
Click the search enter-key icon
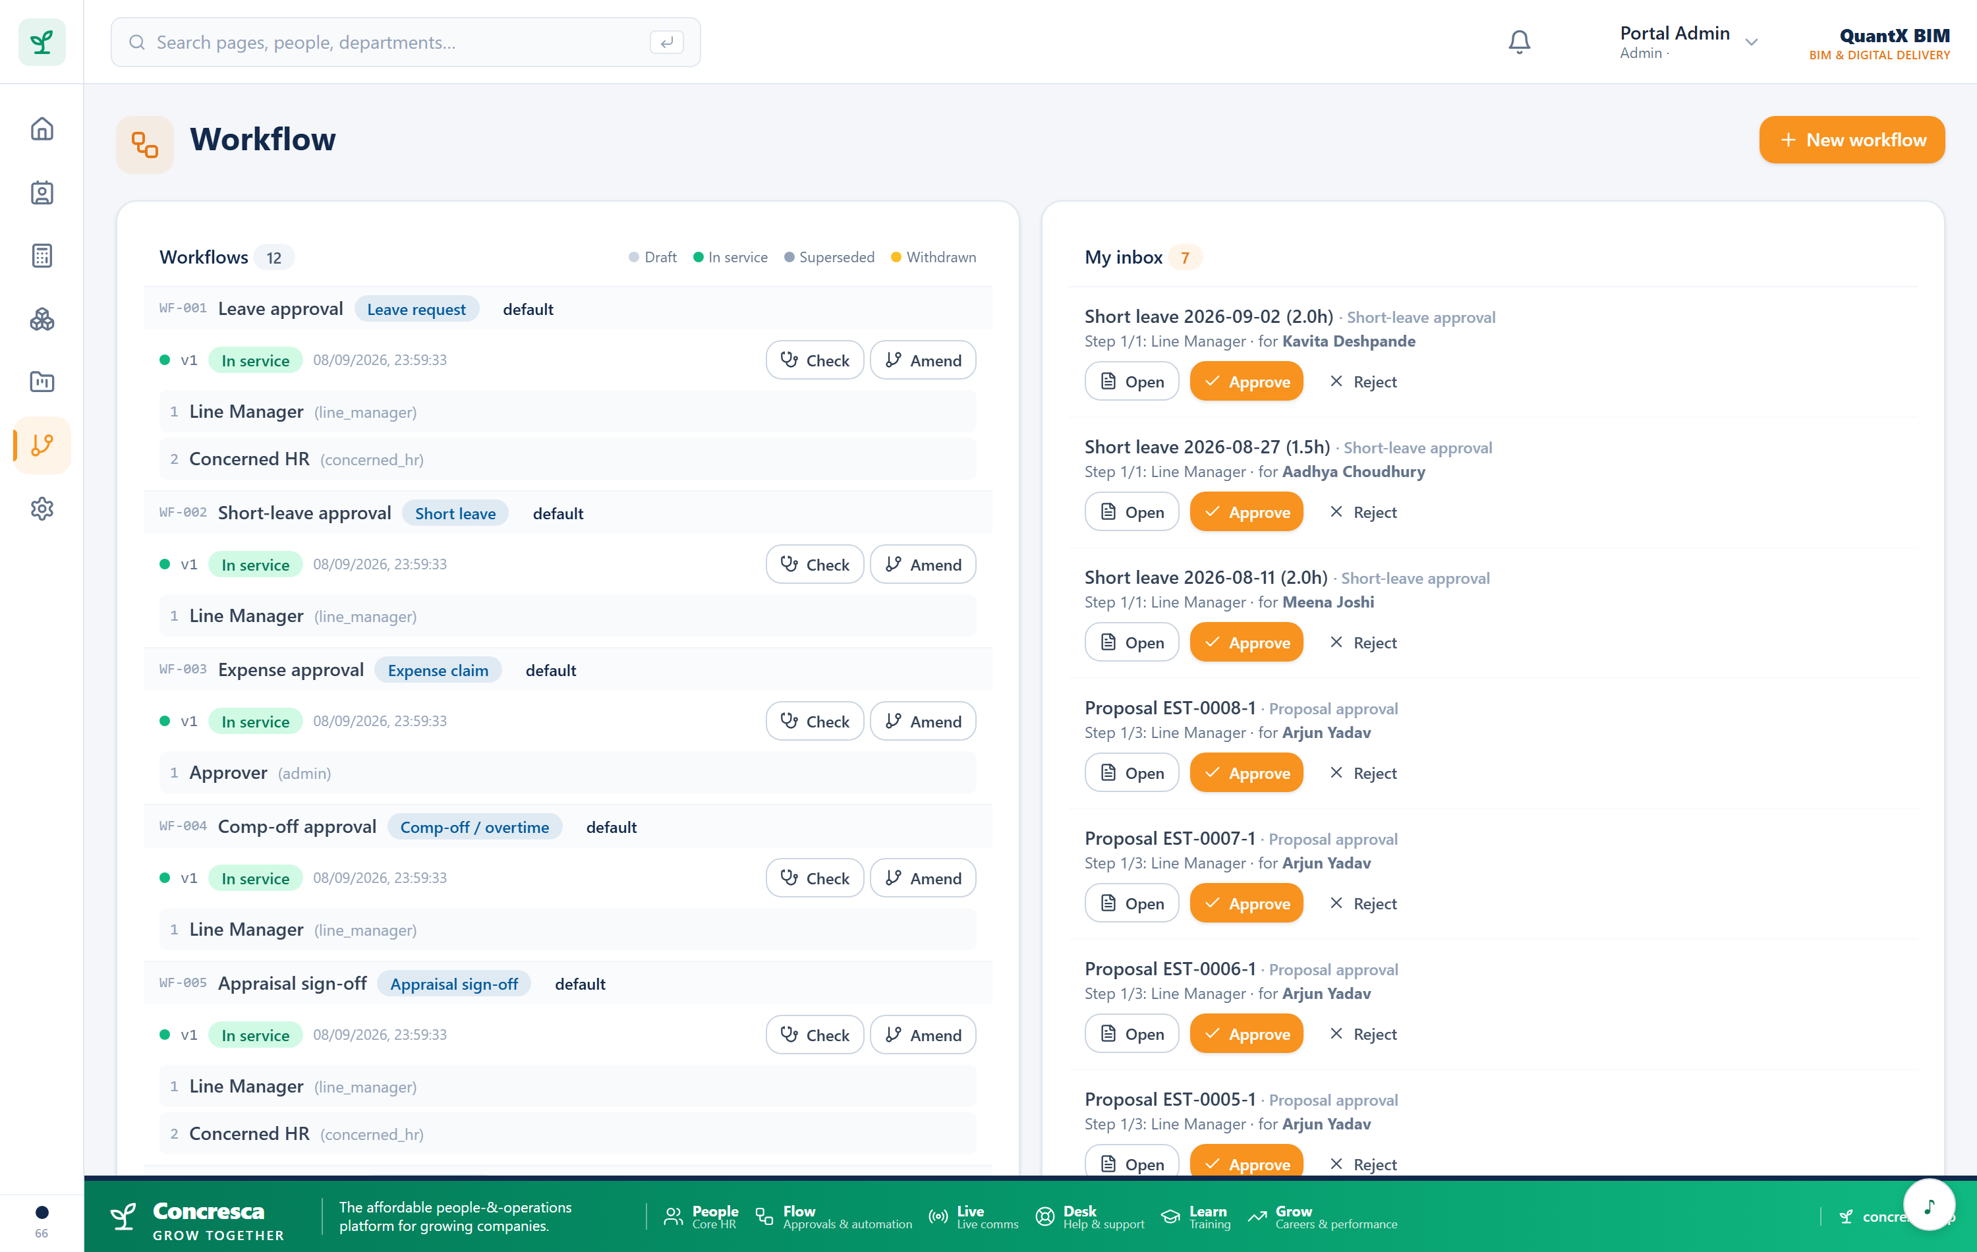(667, 42)
